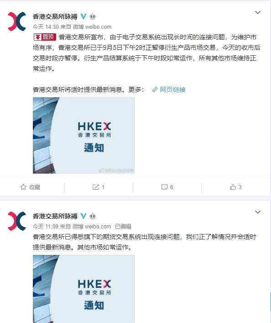Open the 香港交易所脉搏 profile name in first post
The width and height of the screenshot is (271, 323).
pos(55,16)
